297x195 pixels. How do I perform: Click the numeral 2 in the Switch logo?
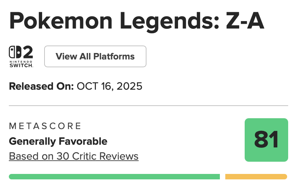(27, 53)
